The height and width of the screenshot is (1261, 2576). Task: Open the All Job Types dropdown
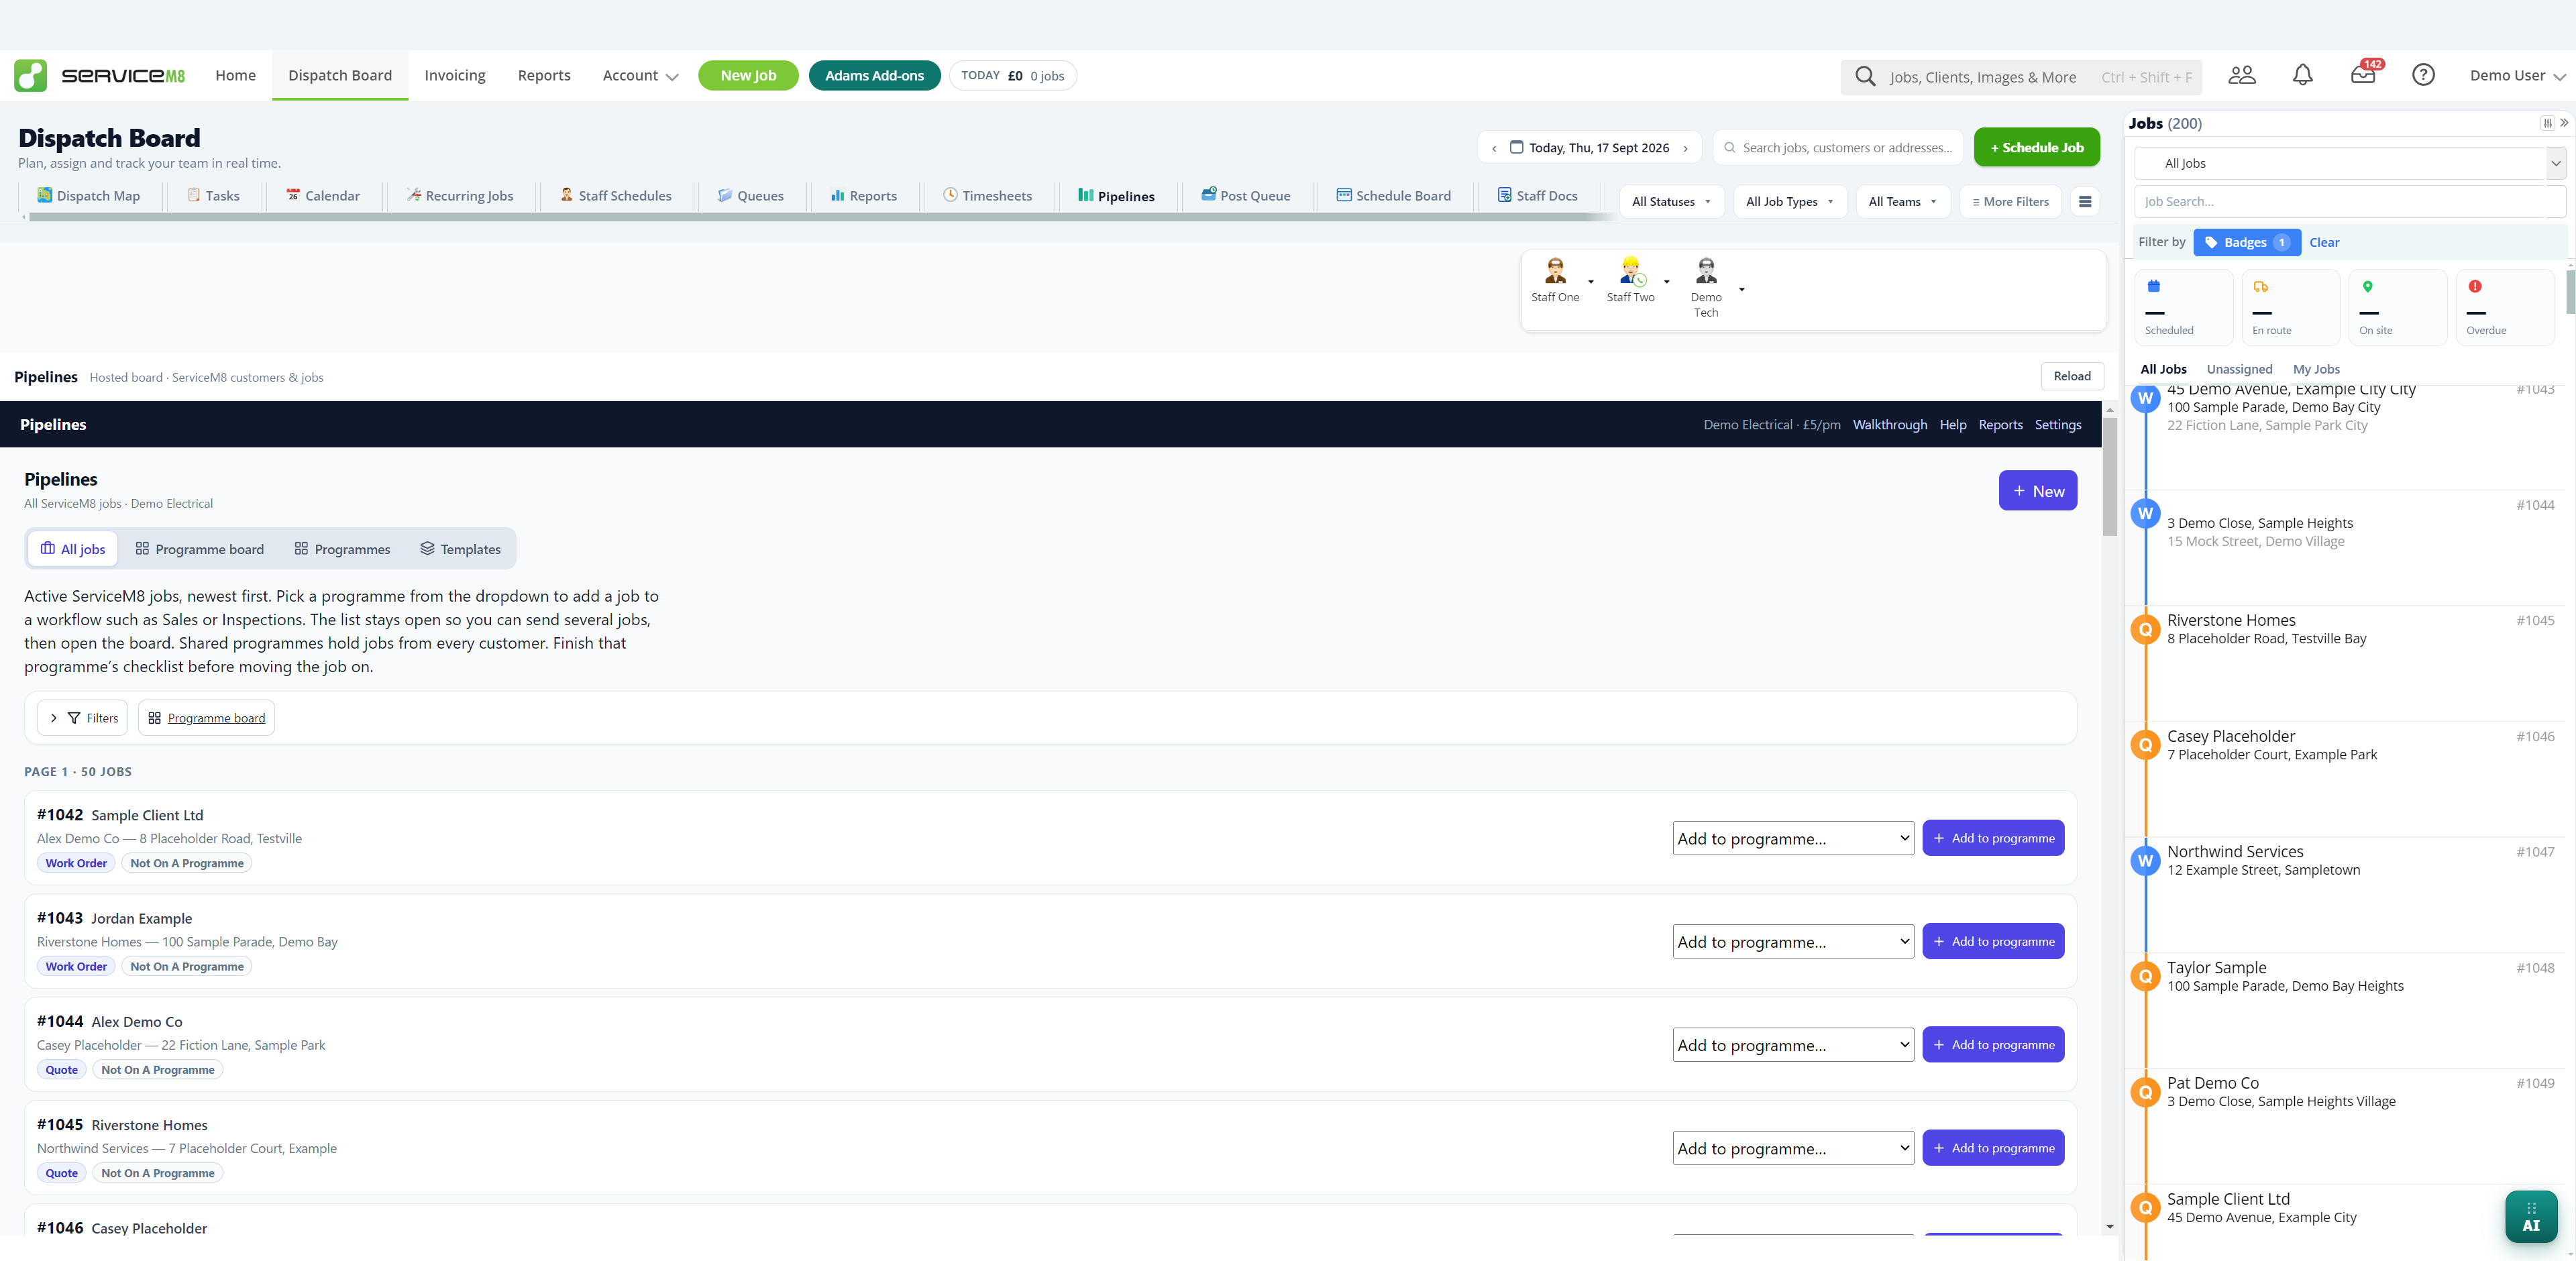click(1790, 202)
